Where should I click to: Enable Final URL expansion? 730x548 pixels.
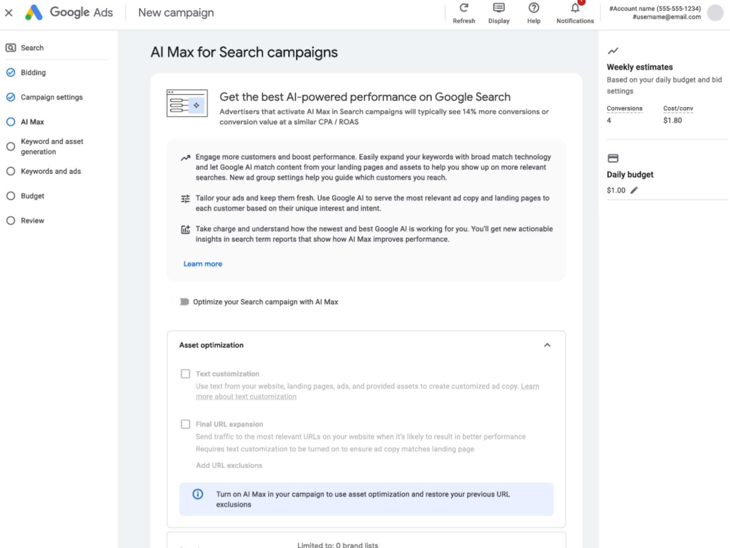pyautogui.click(x=185, y=424)
